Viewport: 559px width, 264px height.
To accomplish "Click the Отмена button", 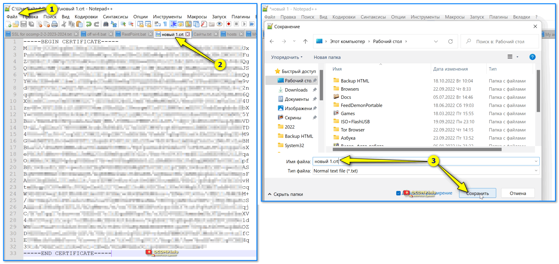I will click(x=518, y=193).
